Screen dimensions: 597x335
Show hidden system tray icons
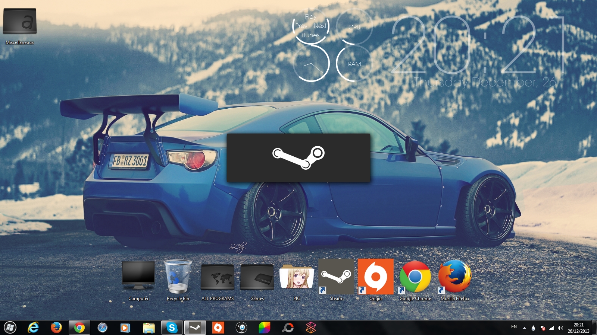coord(524,328)
